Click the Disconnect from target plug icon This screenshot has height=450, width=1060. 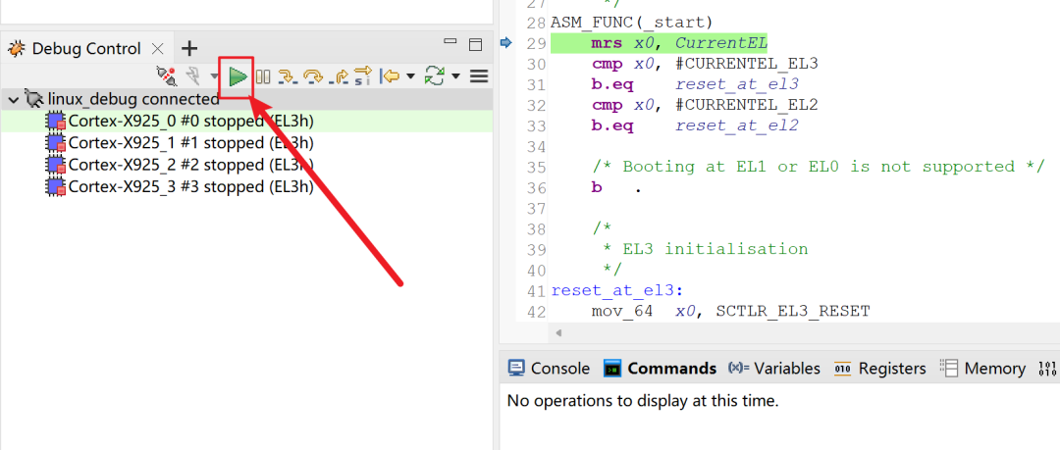[x=167, y=75]
